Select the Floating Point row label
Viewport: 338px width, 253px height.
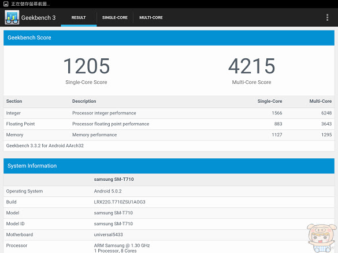[x=20, y=124]
